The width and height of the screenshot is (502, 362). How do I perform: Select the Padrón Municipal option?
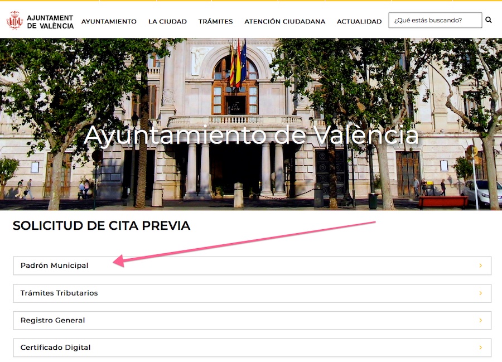[252, 266]
